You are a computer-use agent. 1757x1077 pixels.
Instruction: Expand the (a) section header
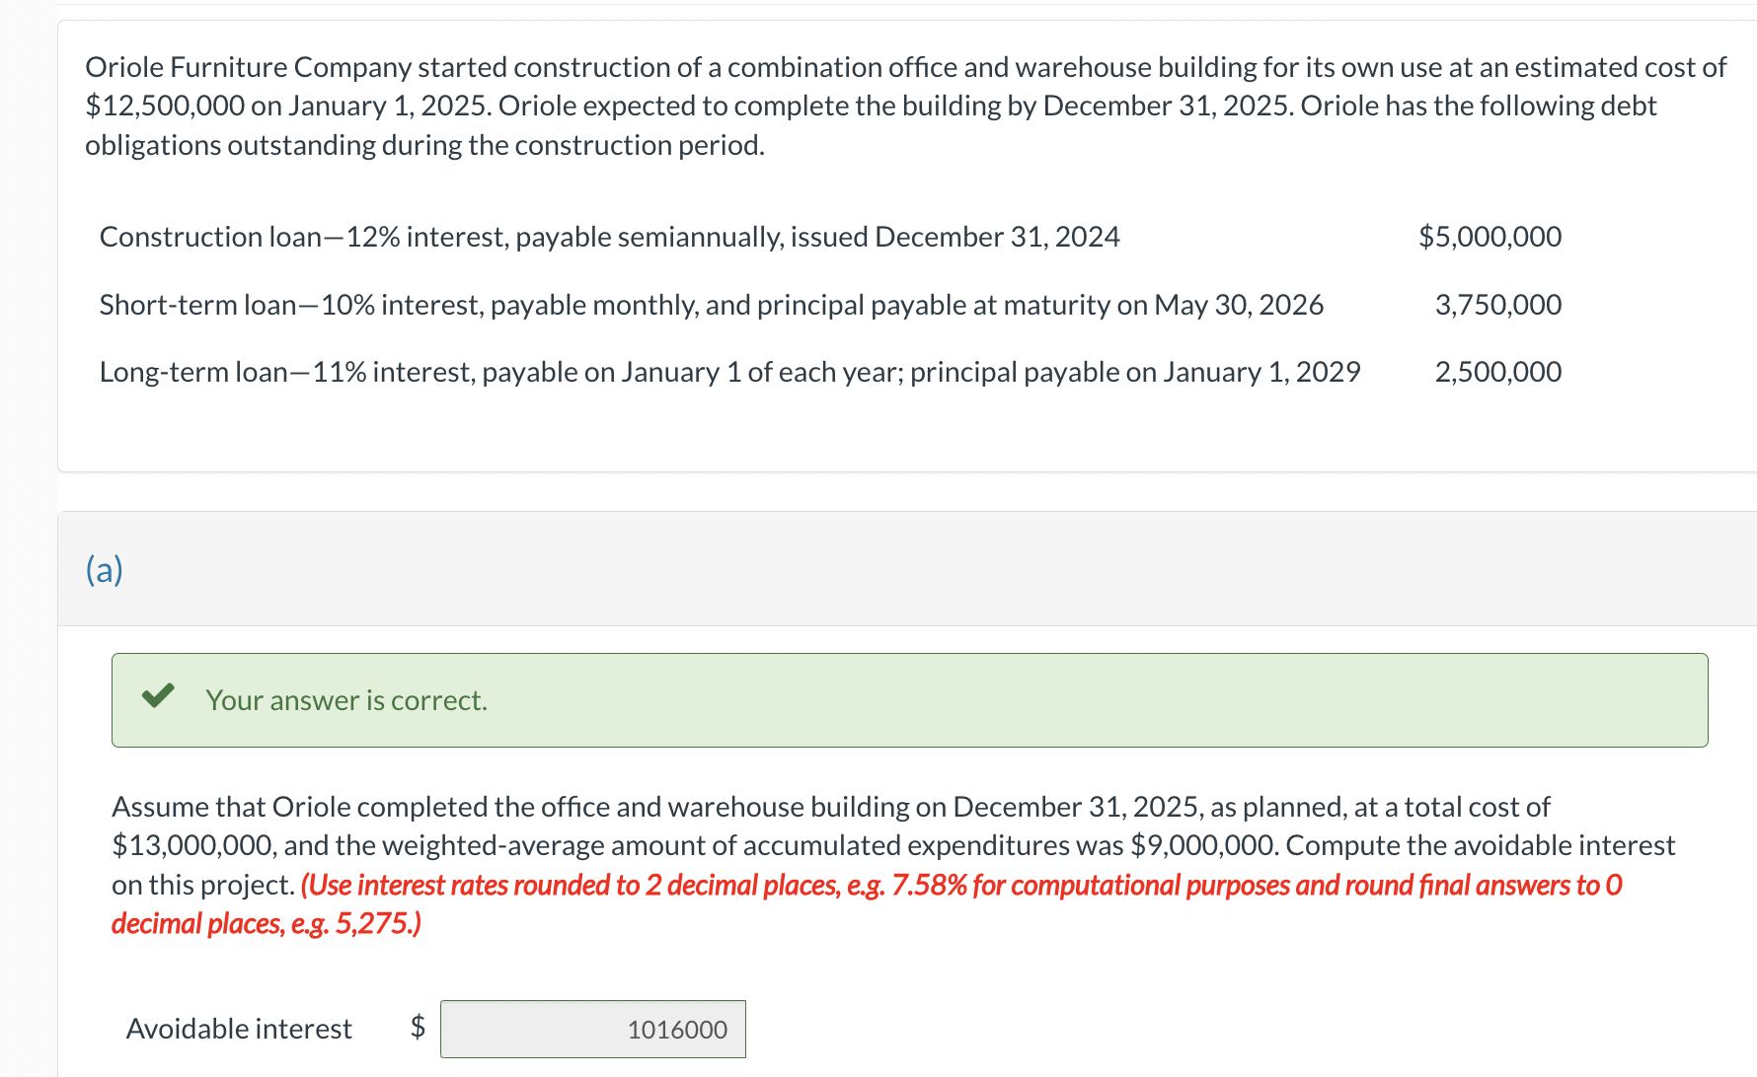click(103, 569)
